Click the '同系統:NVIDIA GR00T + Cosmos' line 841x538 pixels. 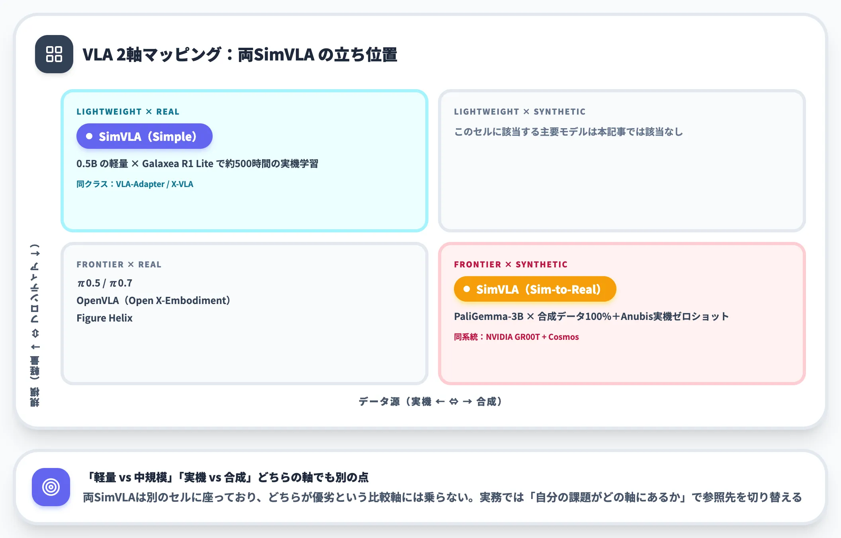coord(516,337)
